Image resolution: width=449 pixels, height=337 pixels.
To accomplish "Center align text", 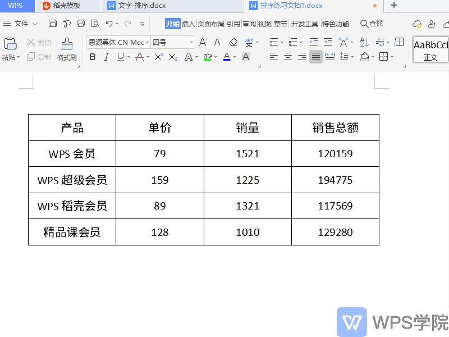I will (288, 57).
